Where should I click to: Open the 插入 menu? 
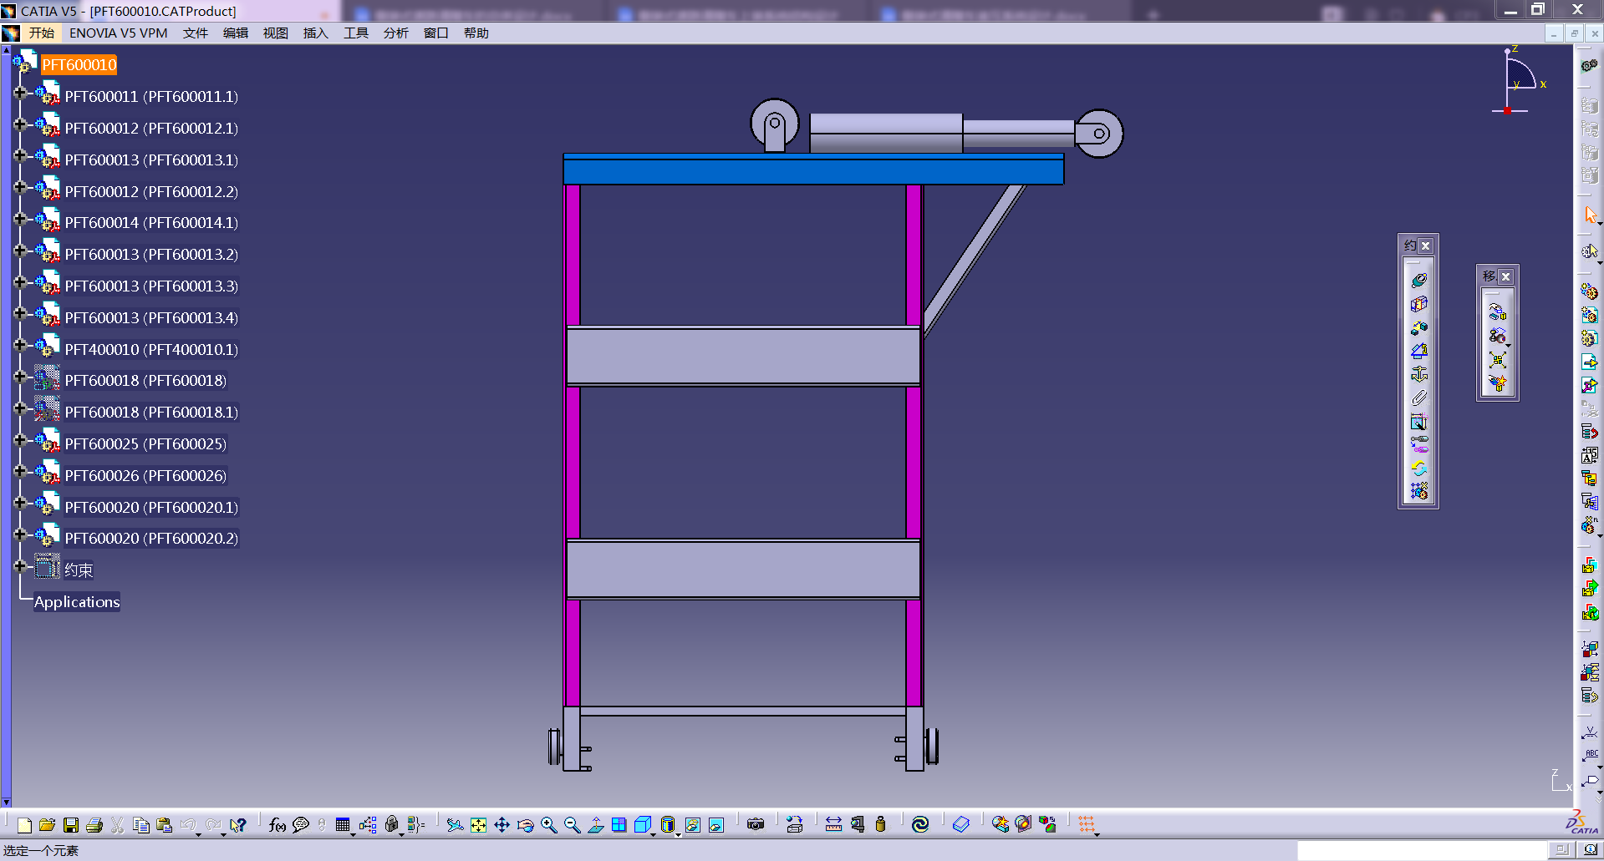316,33
